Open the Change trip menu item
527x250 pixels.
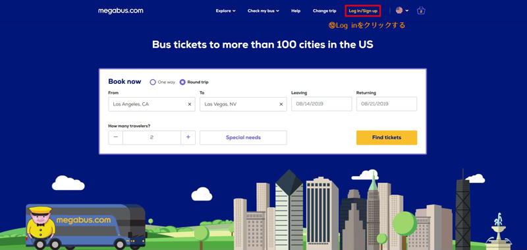(324, 11)
